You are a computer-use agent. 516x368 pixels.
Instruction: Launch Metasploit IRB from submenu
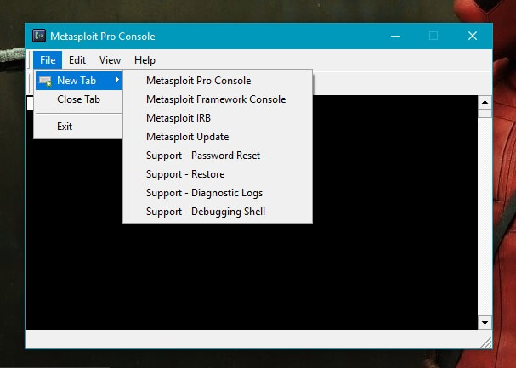click(x=218, y=118)
